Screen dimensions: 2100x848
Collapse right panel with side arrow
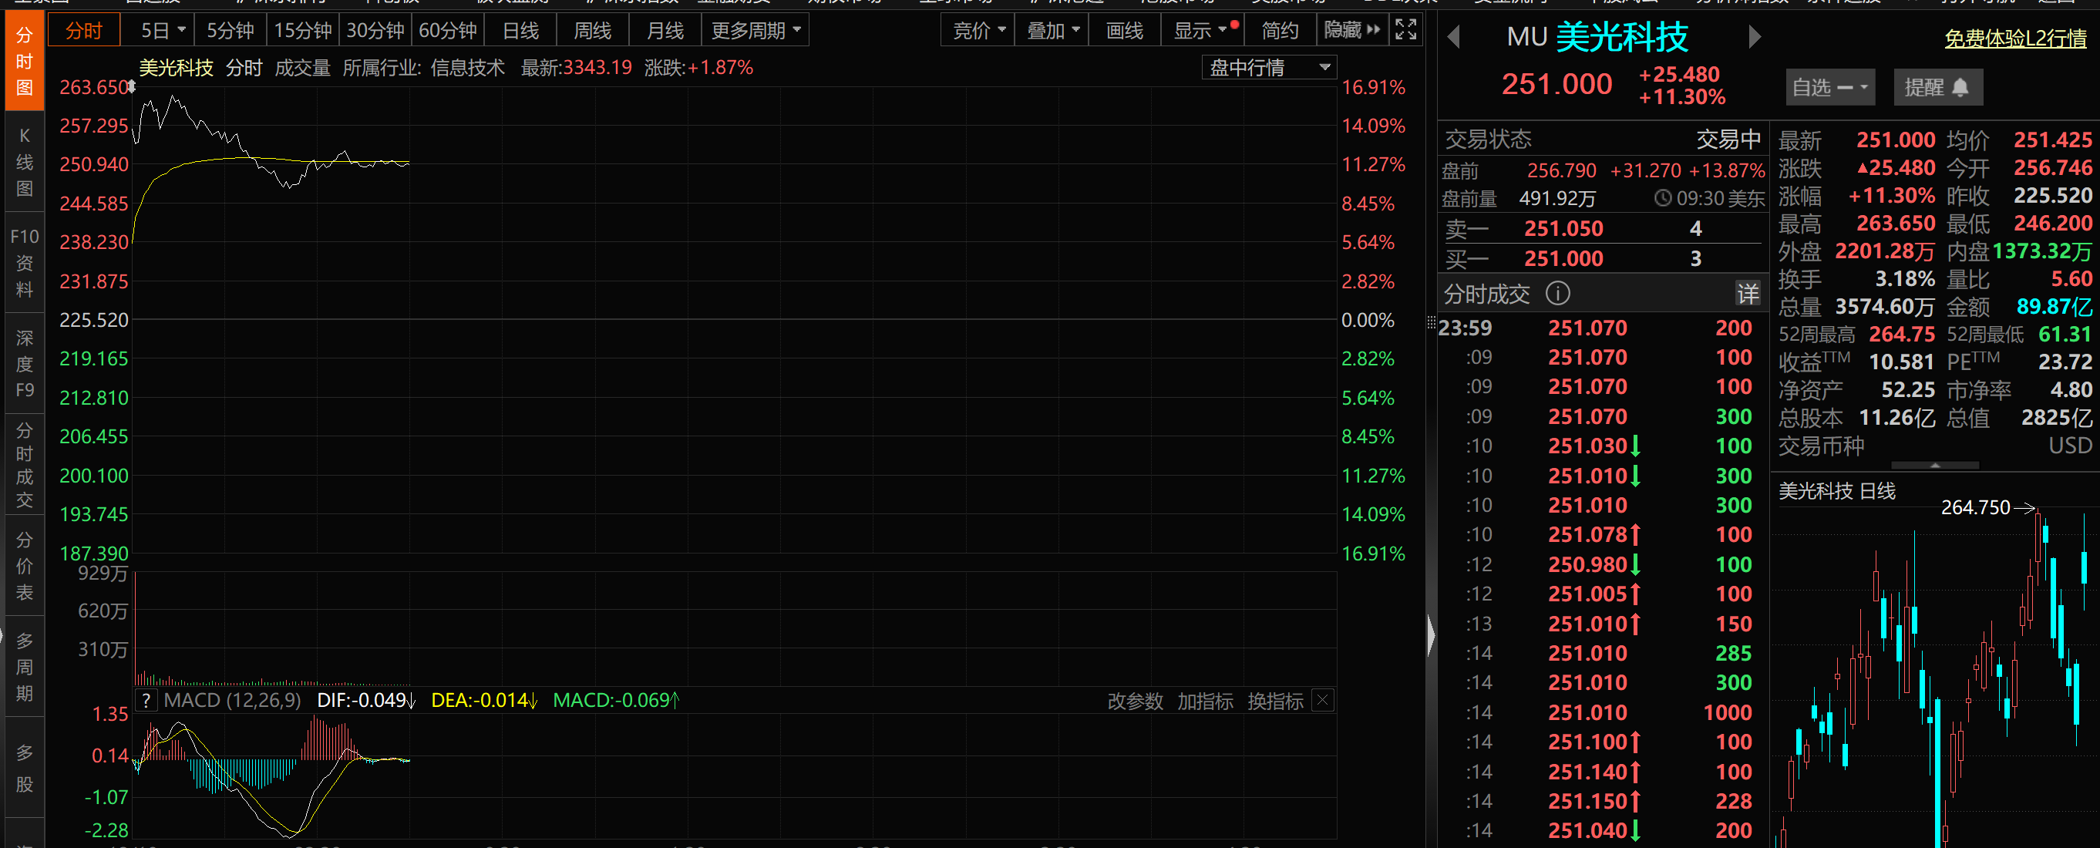[1431, 635]
